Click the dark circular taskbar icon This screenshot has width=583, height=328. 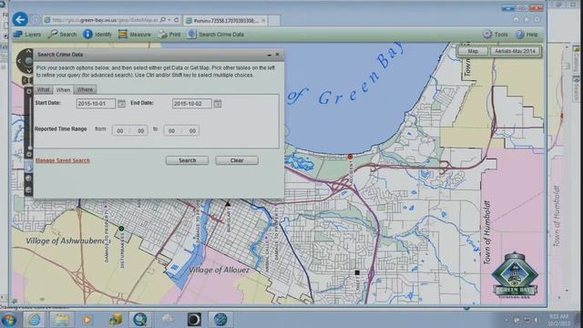pyautogui.click(x=194, y=320)
